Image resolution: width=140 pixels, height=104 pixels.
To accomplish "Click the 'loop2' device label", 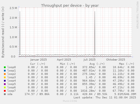I will pyautogui.click(x=12, y=74).
